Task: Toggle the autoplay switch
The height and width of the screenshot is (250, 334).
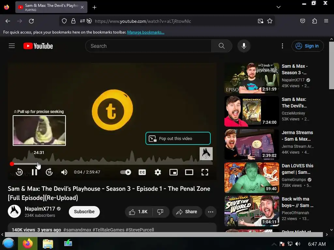Action: (126, 172)
